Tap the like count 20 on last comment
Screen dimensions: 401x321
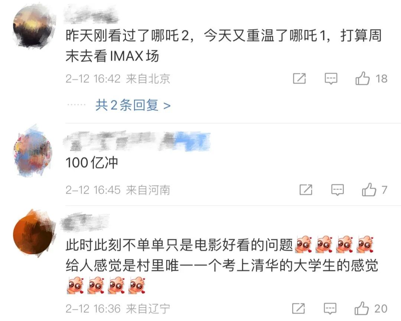click(381, 309)
